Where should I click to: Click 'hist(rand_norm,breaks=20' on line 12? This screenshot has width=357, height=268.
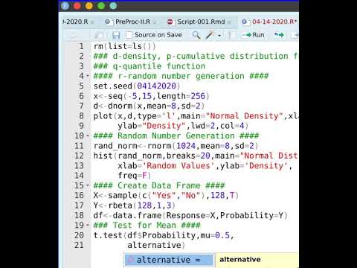tap(152, 156)
